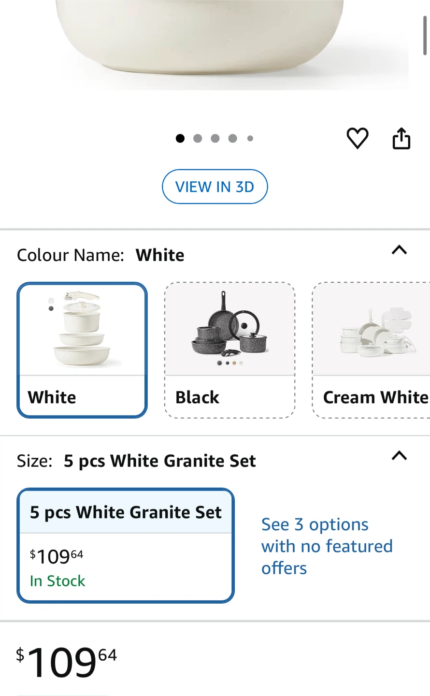Go to fourth image carousel dot
This screenshot has height=696, width=430.
(232, 139)
